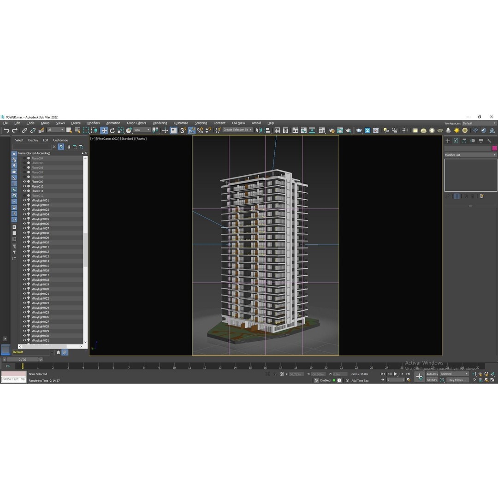The width and height of the screenshot is (498, 498).
Task: Expand the Modifier List dropdown
Action: (471, 155)
